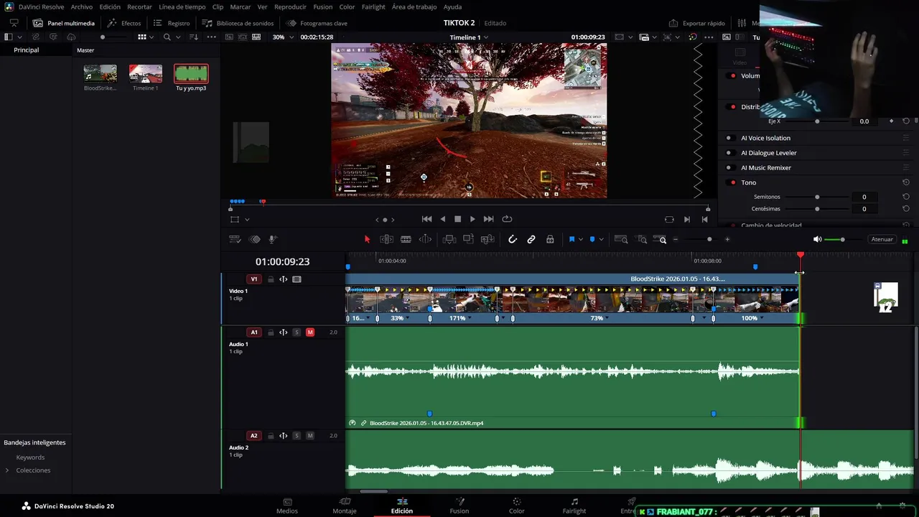The width and height of the screenshot is (919, 517).
Task: Click the Insert clip tool icon
Action: (x=449, y=239)
